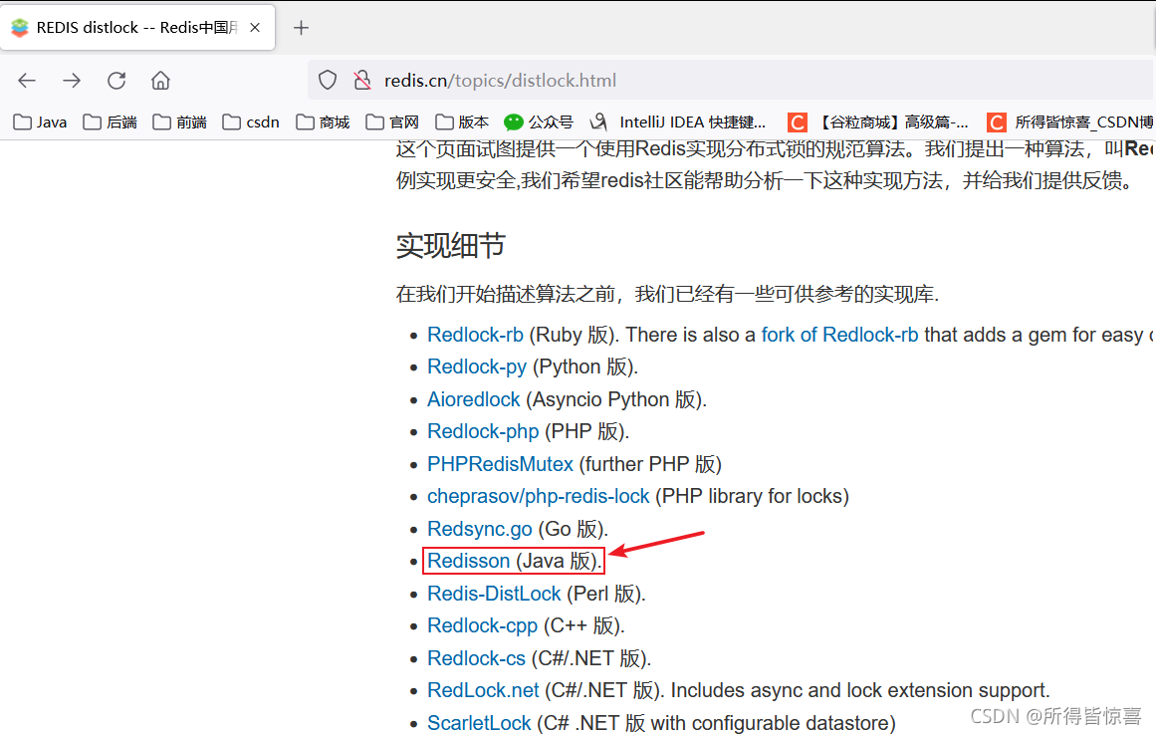Open the 官网 bookmarks folder
Viewport: 1156px width, 734px height.
(x=393, y=122)
